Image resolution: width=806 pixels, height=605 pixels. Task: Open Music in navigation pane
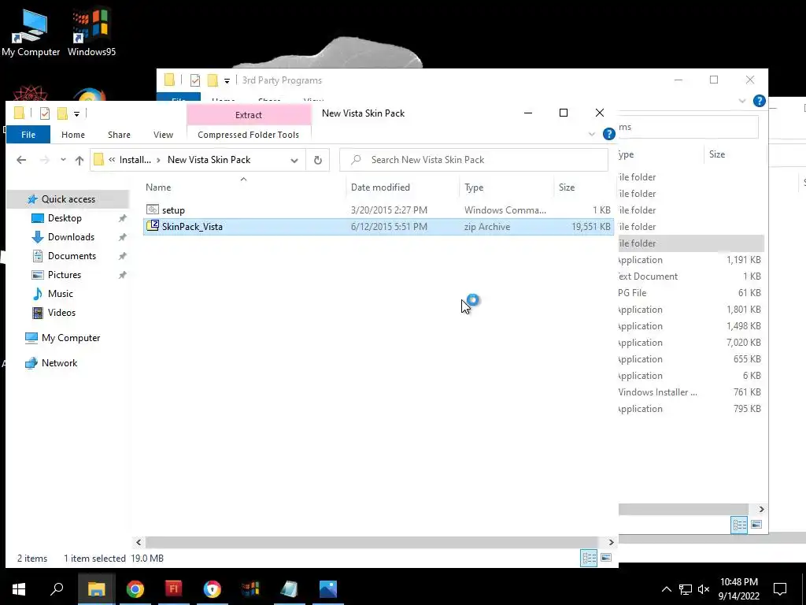[x=60, y=294]
